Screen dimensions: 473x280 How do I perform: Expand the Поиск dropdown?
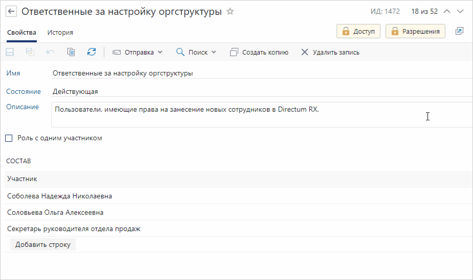coord(196,52)
